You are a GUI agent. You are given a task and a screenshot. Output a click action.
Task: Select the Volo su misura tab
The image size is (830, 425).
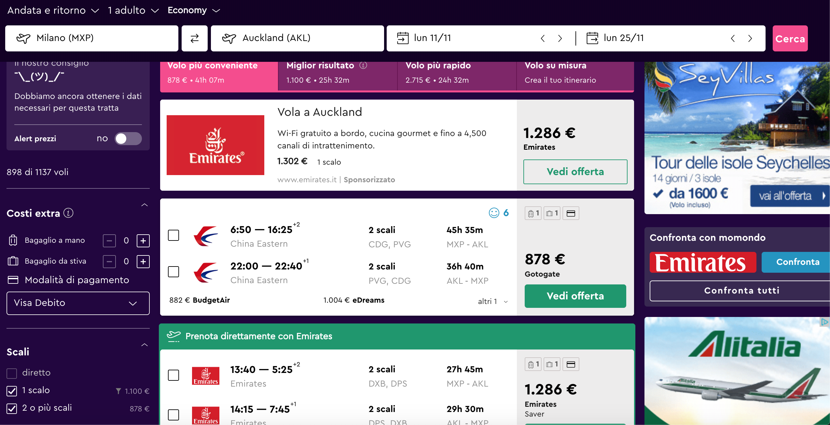575,73
